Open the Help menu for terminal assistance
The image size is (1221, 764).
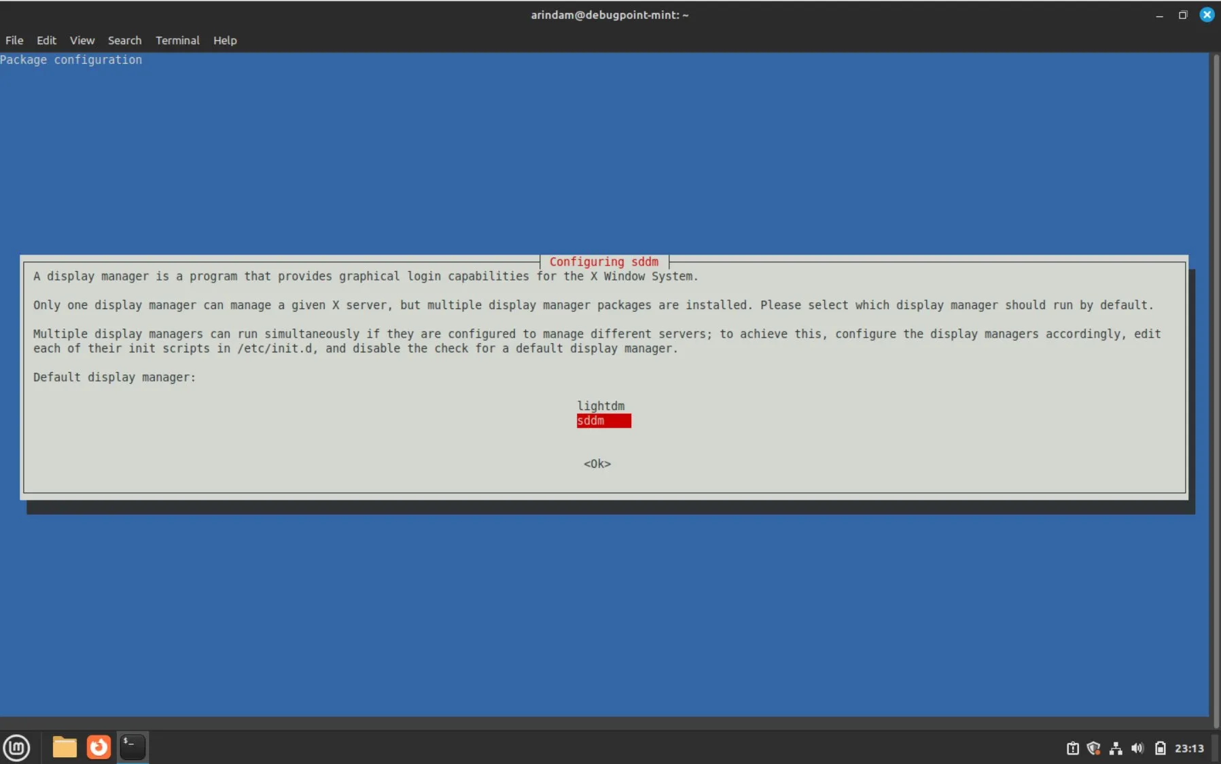coord(225,40)
